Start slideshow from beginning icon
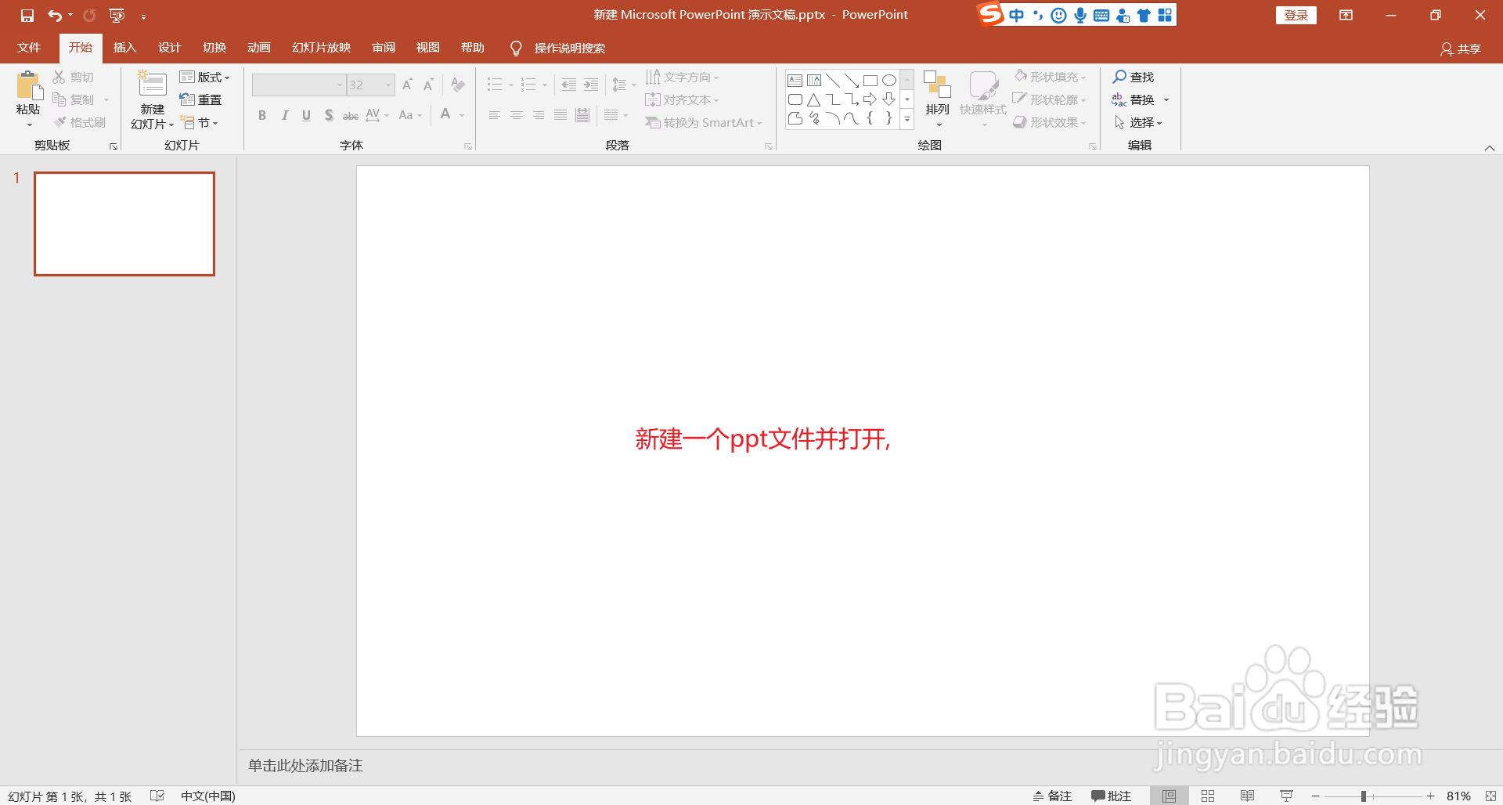The width and height of the screenshot is (1503, 805). 117,15
